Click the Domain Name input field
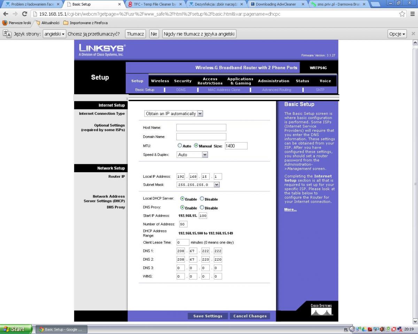Viewport: 418px width, 334px height. pyautogui.click(x=201, y=137)
